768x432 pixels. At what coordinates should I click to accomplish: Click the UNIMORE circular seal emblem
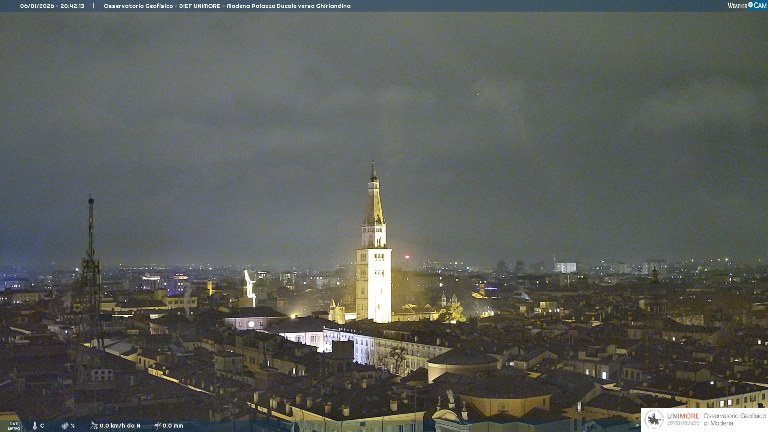click(654, 419)
